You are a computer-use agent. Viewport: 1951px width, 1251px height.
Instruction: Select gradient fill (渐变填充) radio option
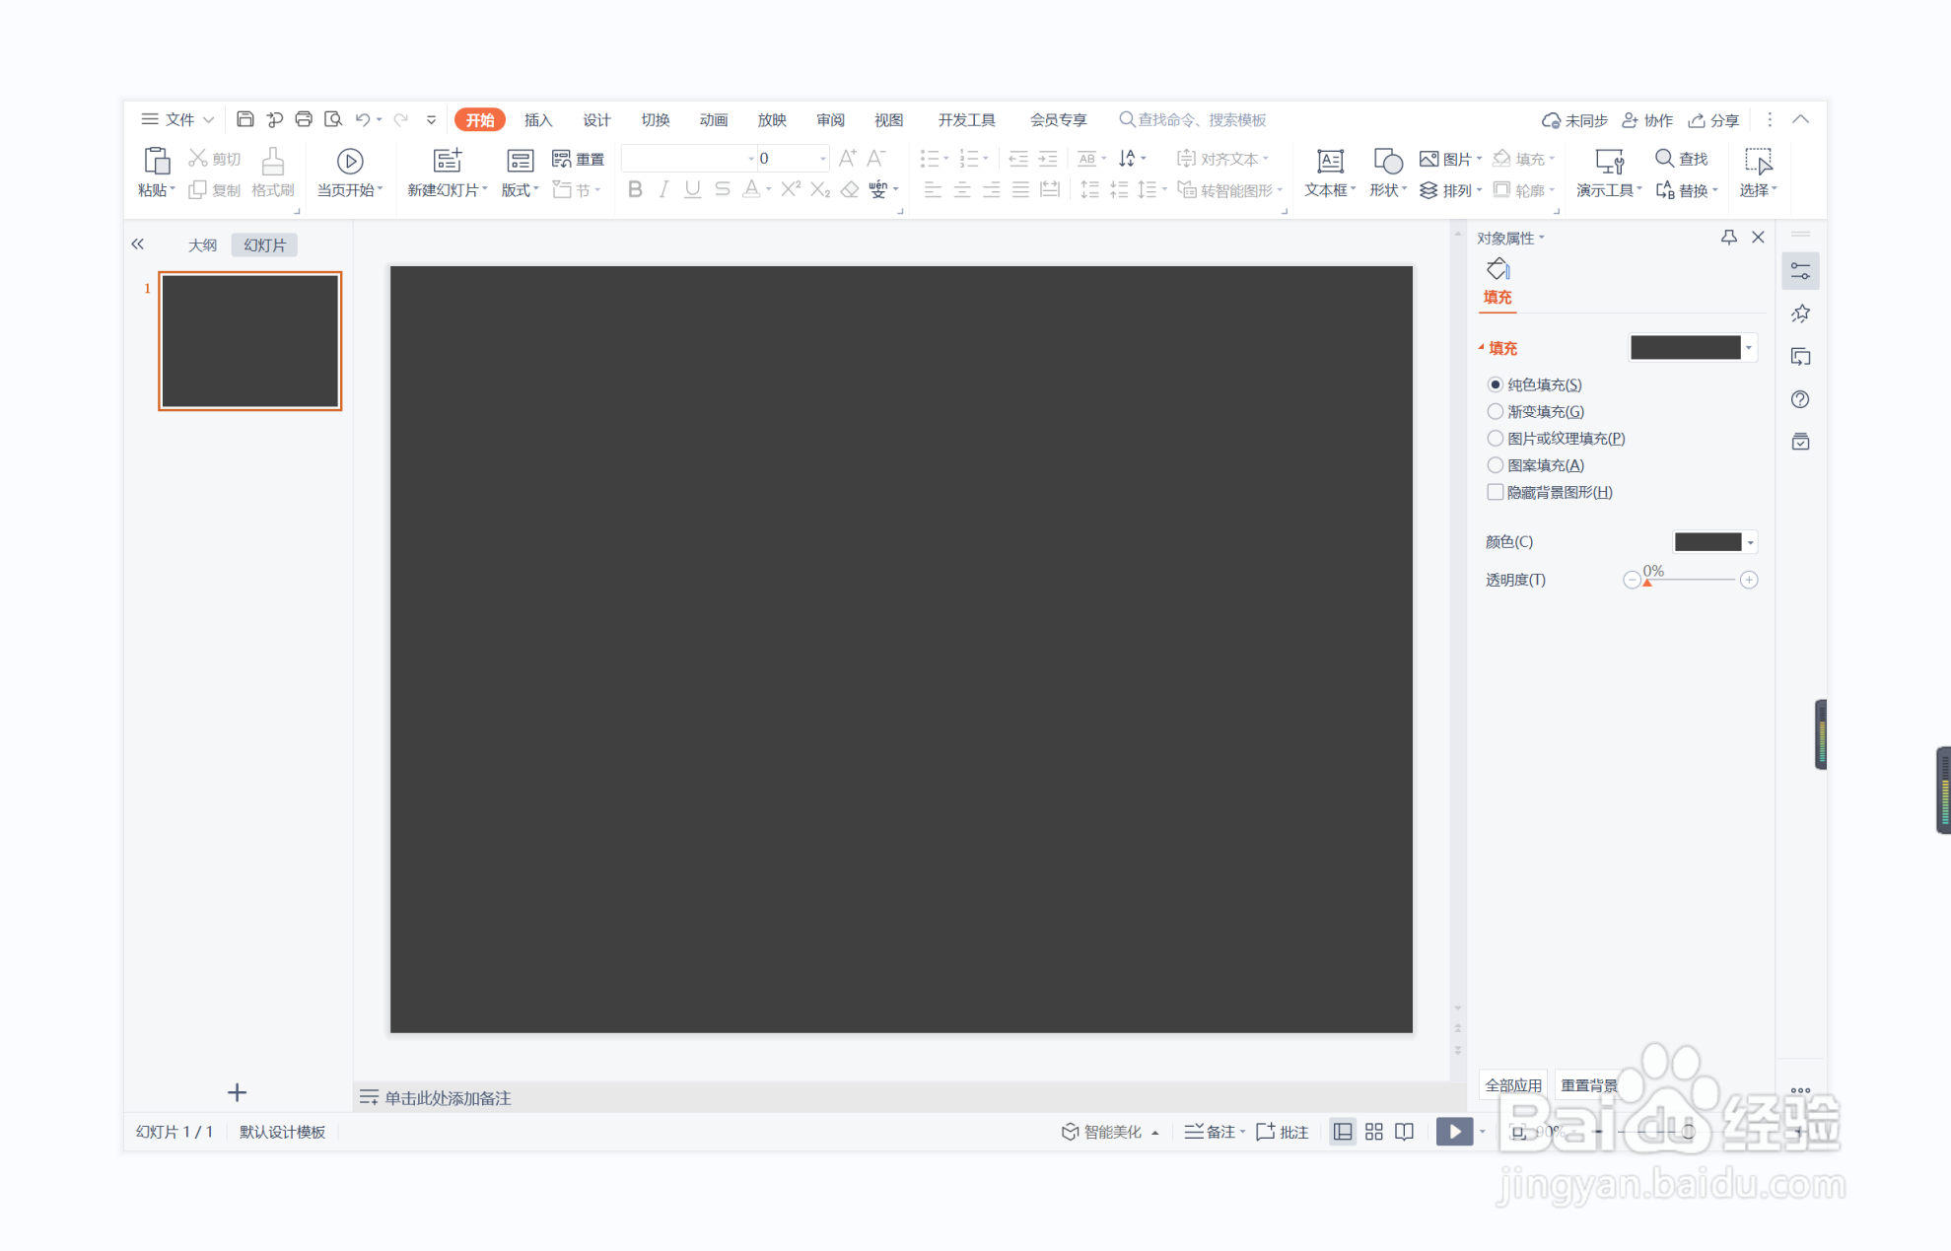click(x=1496, y=411)
